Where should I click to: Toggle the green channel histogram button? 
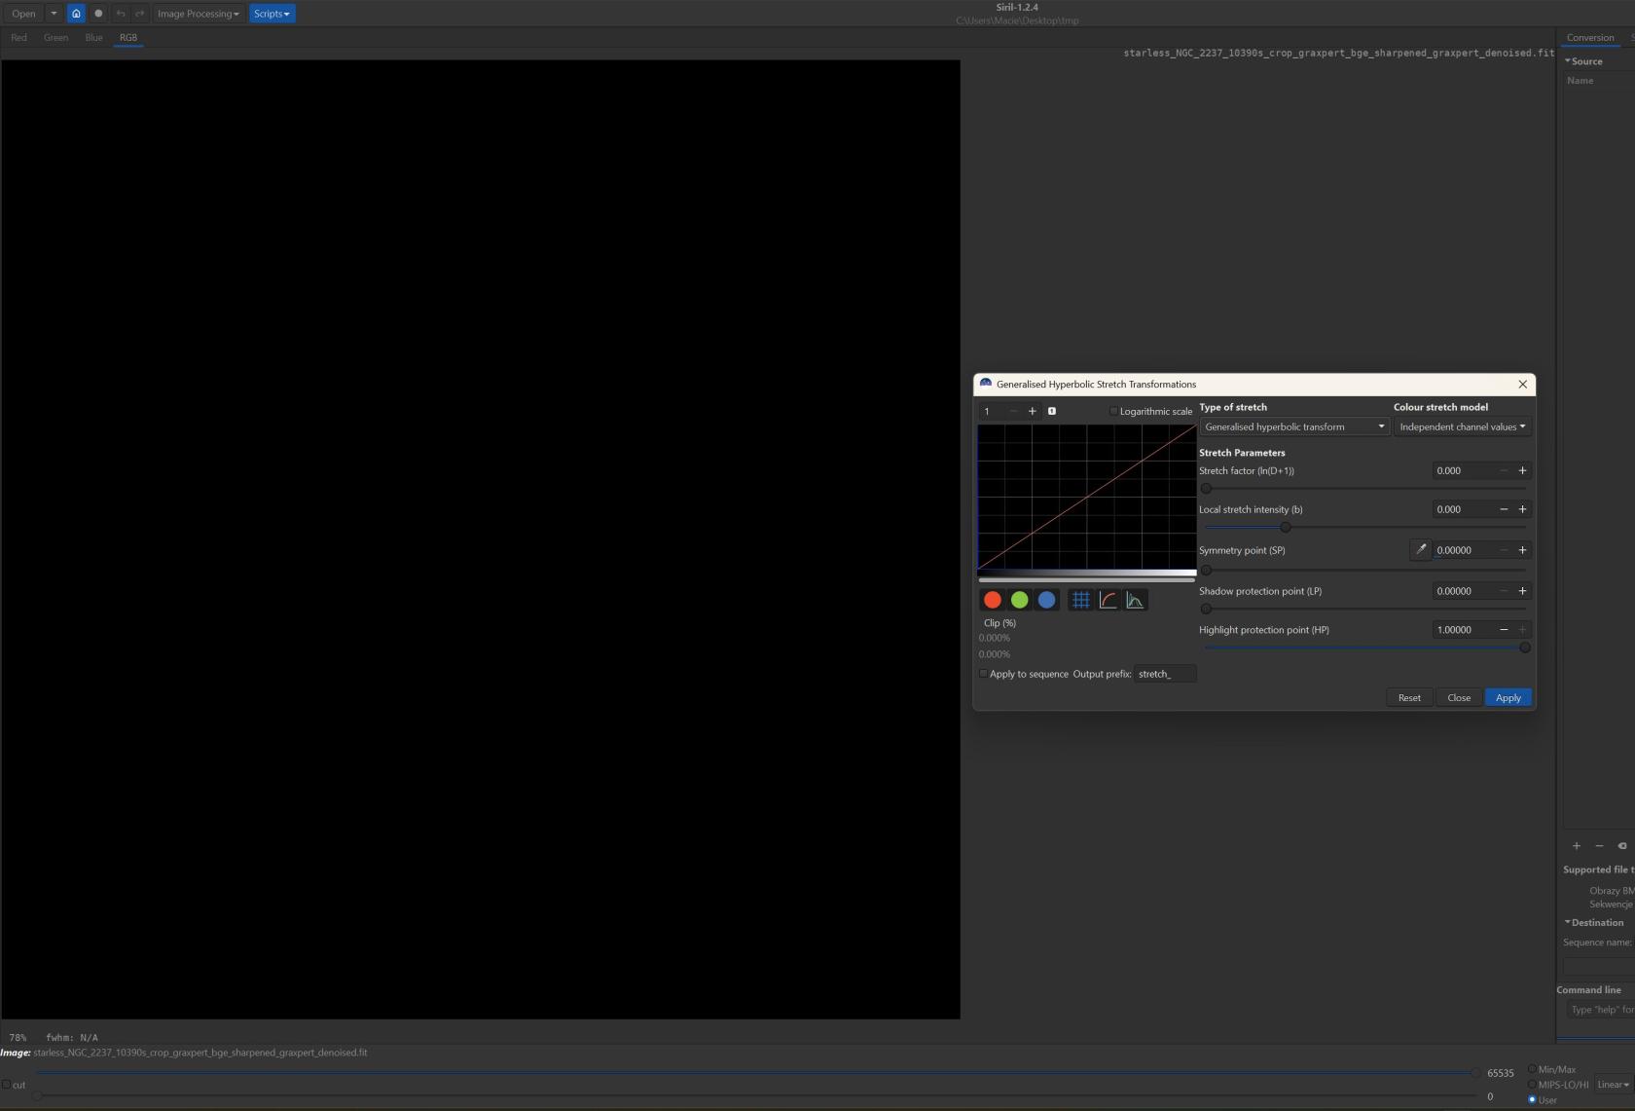1019,600
